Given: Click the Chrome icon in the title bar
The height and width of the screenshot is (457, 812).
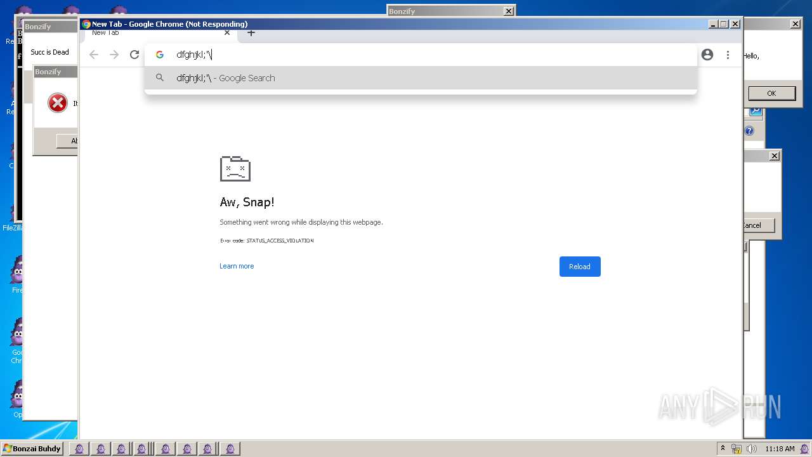Looking at the screenshot, I should (x=86, y=24).
